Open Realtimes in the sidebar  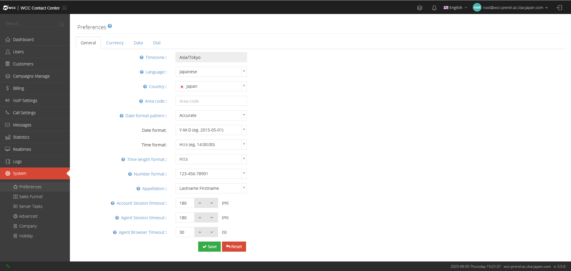pos(35,149)
